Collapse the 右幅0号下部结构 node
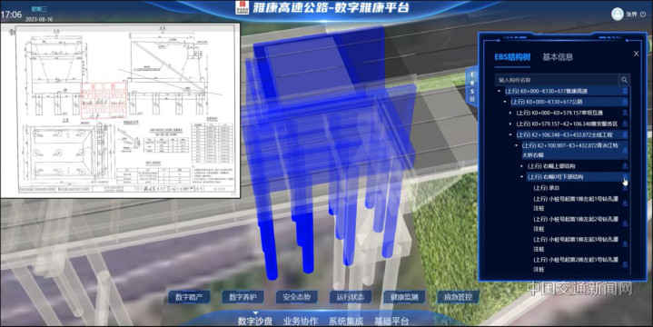 pos(522,177)
